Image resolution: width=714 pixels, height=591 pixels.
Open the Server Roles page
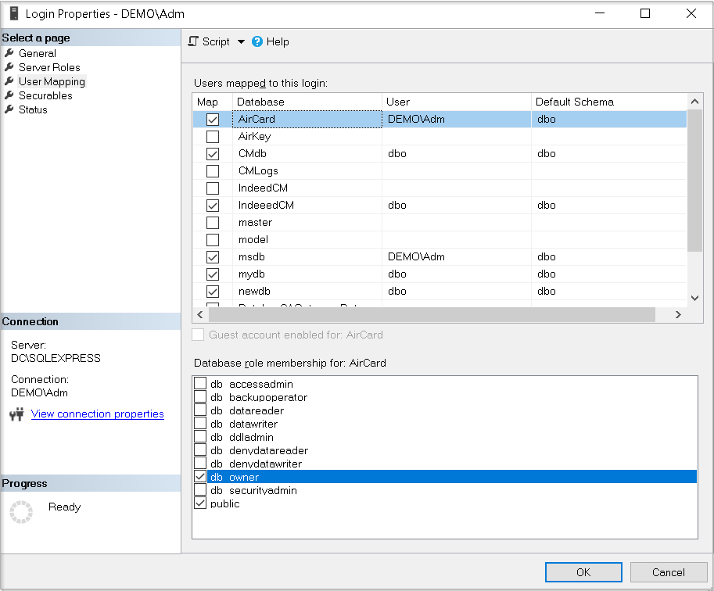click(x=49, y=67)
